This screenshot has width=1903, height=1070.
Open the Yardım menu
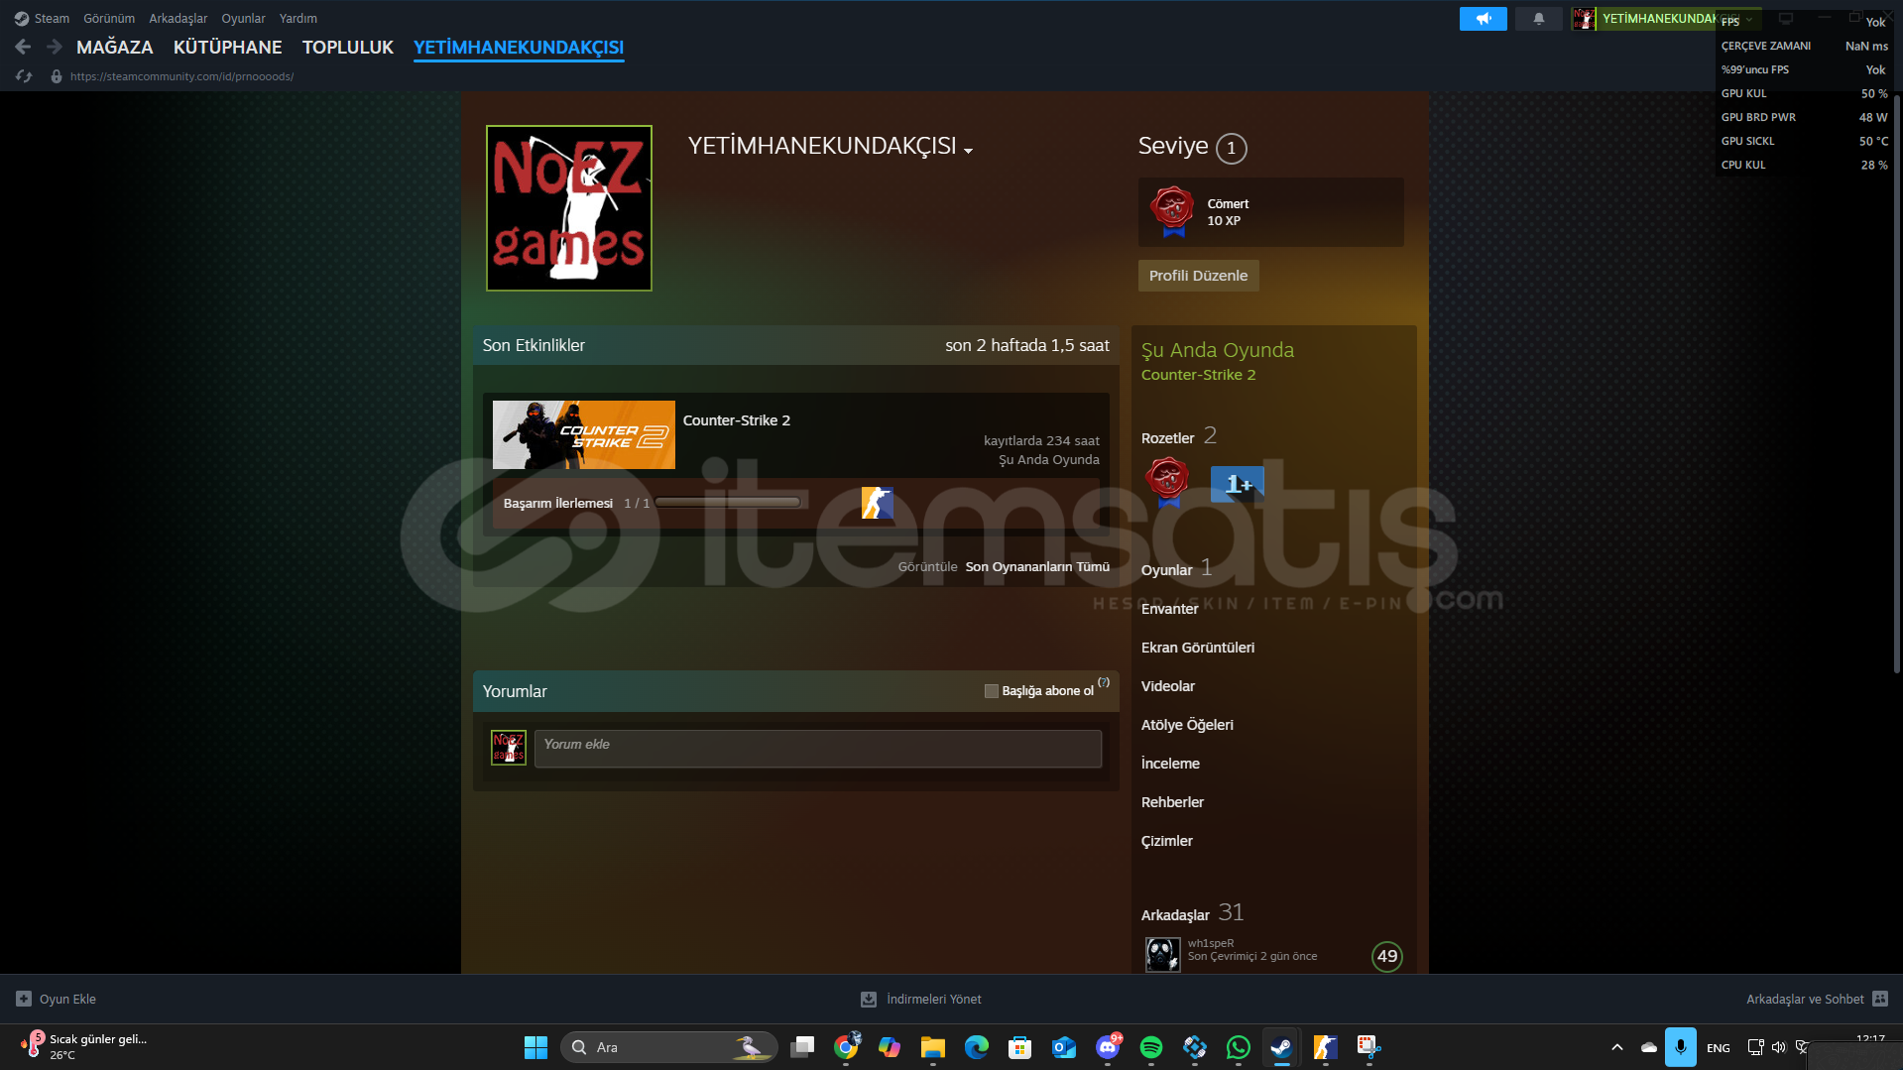[x=298, y=18]
